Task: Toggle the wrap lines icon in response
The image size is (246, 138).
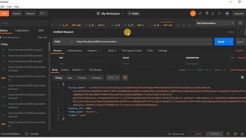Action: point(125,77)
